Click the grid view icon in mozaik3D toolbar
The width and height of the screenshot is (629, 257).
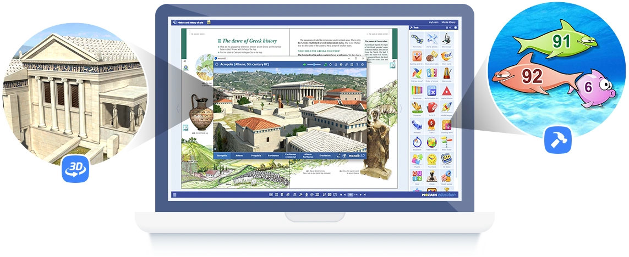tap(352, 64)
